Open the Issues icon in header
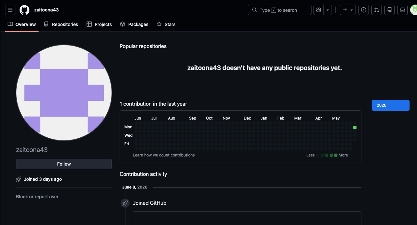Screen dimensions: 417x225 (x=364, y=10)
